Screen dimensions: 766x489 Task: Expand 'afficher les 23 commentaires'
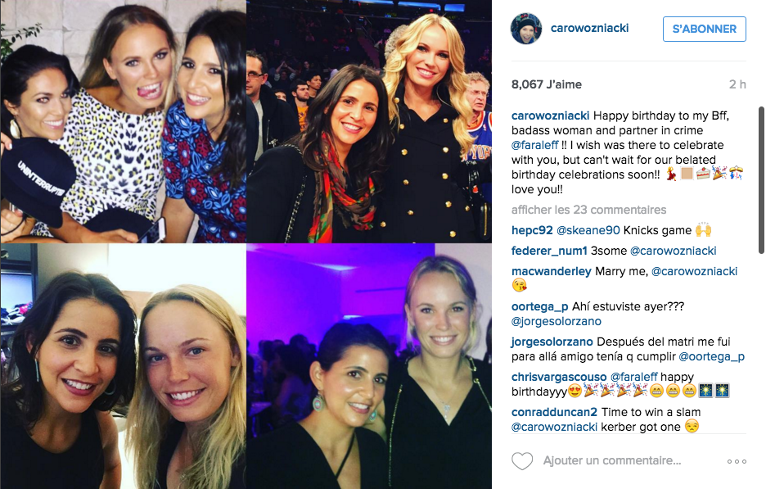click(x=588, y=210)
